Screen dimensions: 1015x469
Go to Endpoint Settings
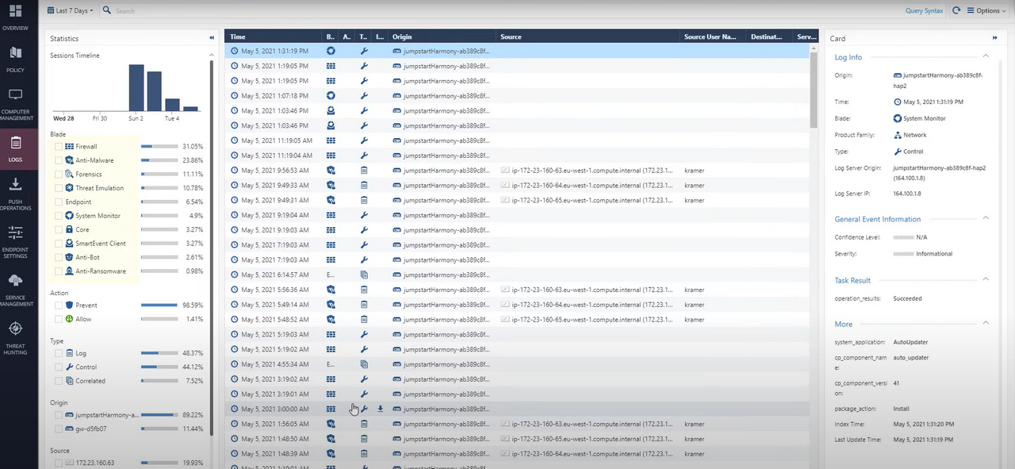coord(15,240)
